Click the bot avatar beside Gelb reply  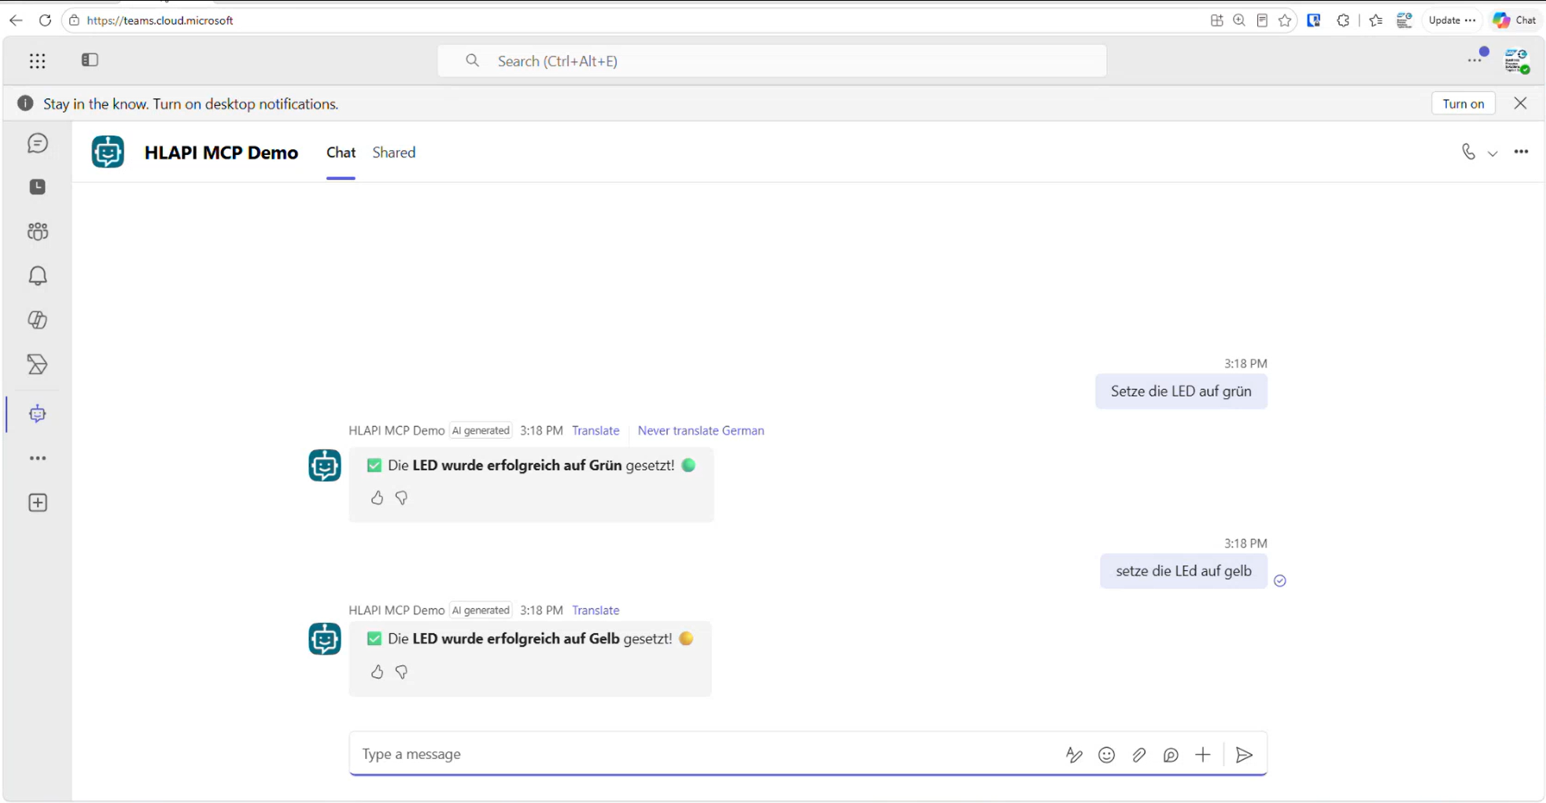tap(325, 639)
